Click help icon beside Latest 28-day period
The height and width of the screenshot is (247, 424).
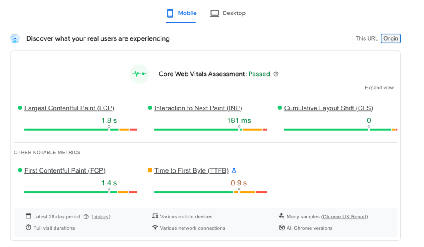click(86, 217)
